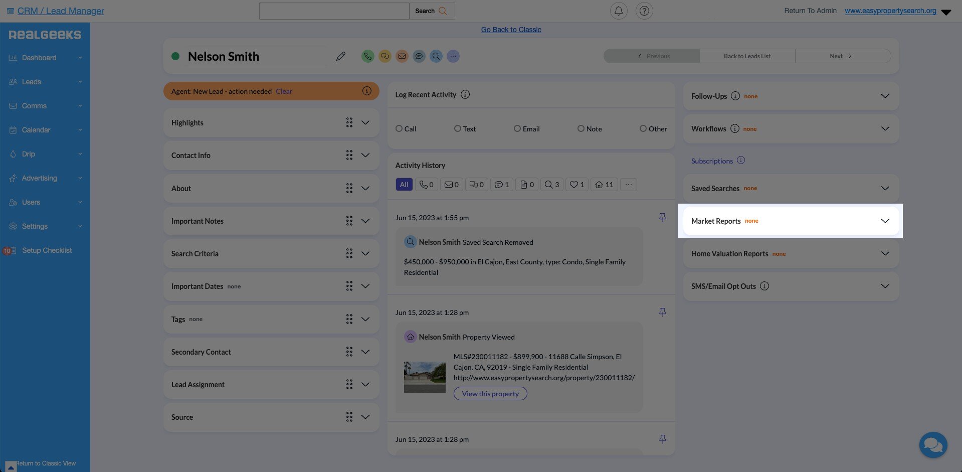962x472 pixels.
Task: Select the Other activity radio button
Action: (643, 128)
